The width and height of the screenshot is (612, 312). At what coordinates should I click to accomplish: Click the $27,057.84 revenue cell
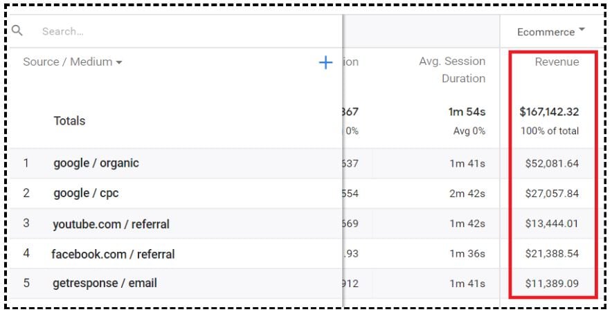(x=552, y=194)
